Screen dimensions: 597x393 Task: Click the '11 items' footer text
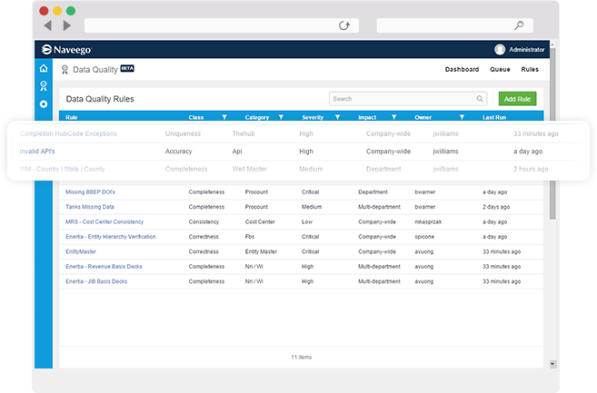tap(301, 358)
